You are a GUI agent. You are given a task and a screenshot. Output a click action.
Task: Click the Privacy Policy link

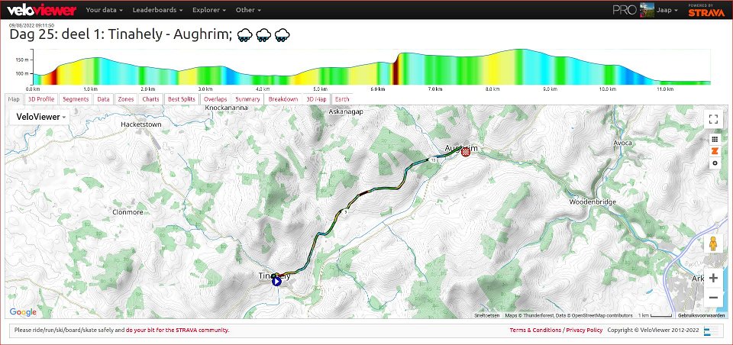(x=584, y=330)
